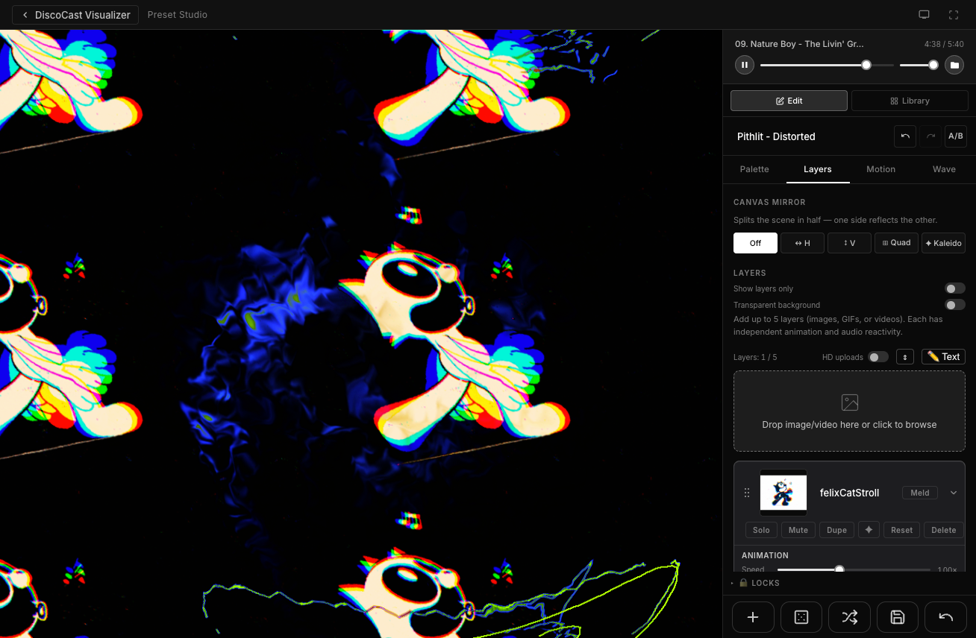Click the Nature Boy track title
The image size is (976, 638).
[799, 44]
